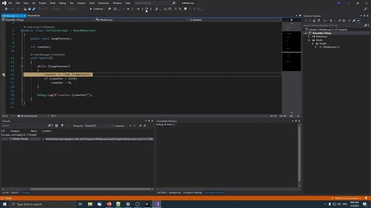Click Firefox icon in the taskbar

pos(109,204)
